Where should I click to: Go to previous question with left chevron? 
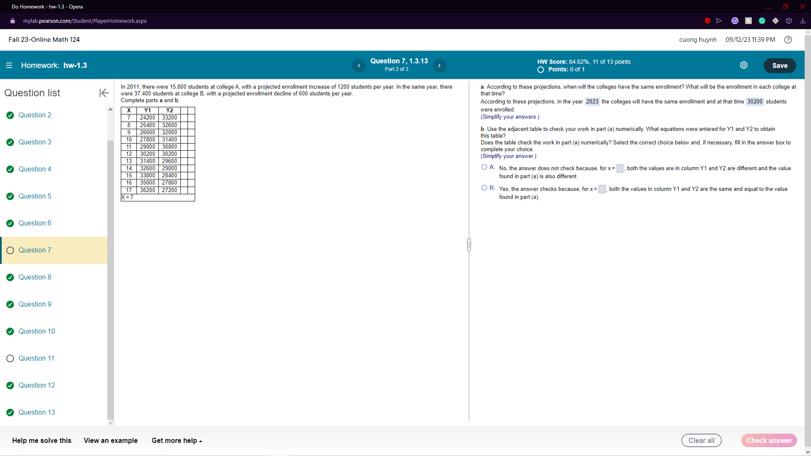[359, 65]
